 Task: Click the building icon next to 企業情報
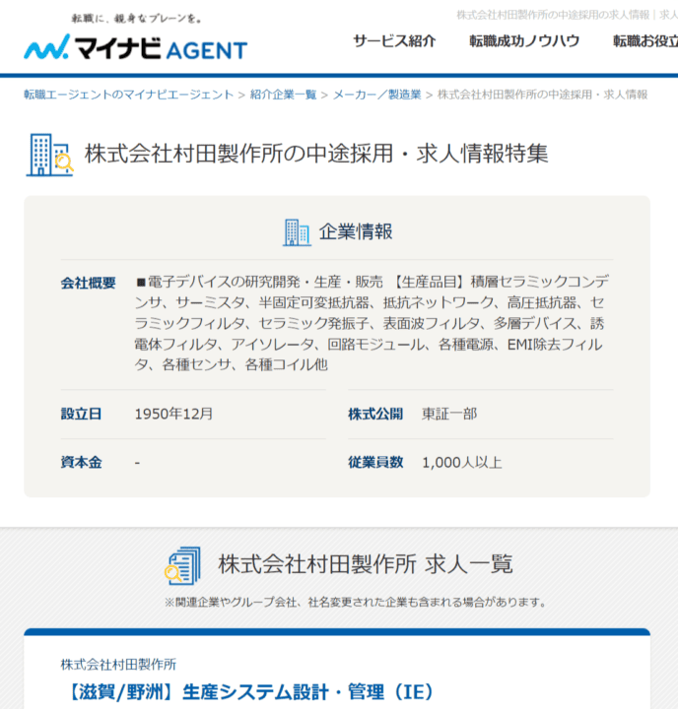297,232
